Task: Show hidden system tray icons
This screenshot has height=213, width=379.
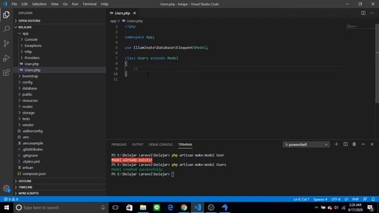Action: [316, 208]
